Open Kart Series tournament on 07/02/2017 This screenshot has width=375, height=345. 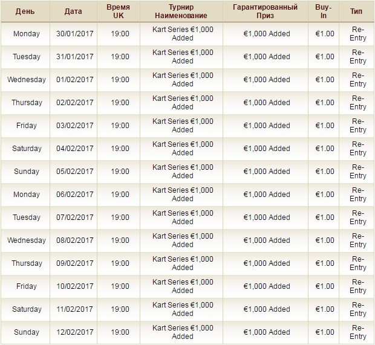(x=183, y=217)
